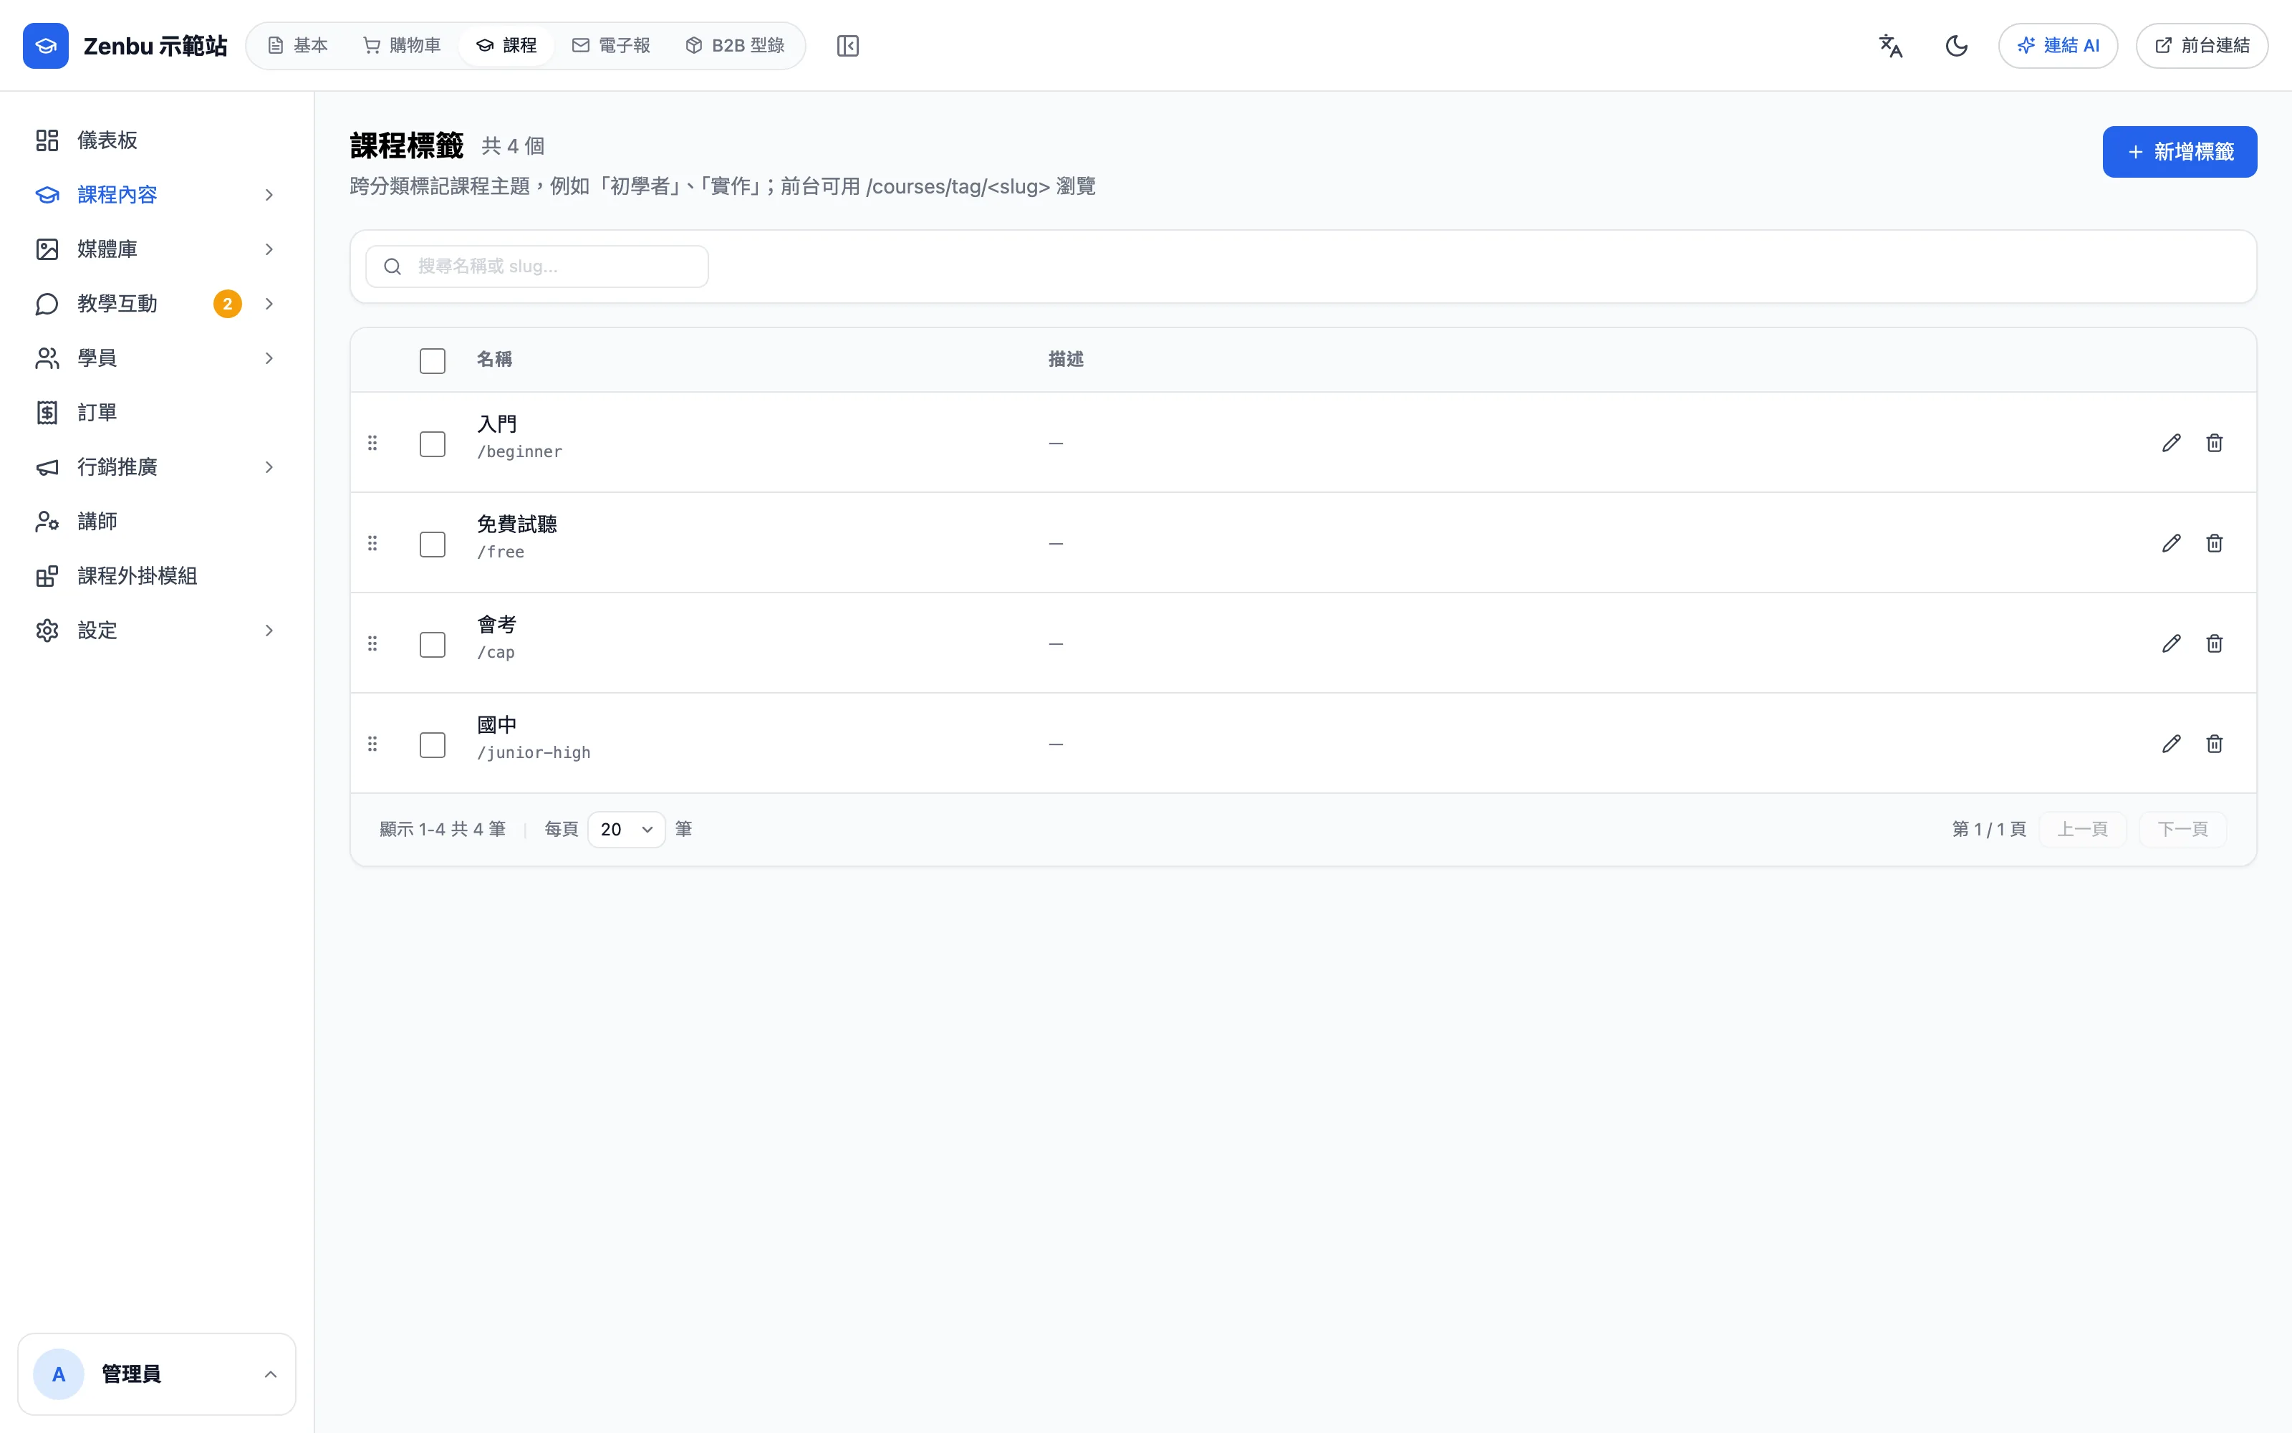Check the 免費試聽 row checkbox

coord(433,545)
